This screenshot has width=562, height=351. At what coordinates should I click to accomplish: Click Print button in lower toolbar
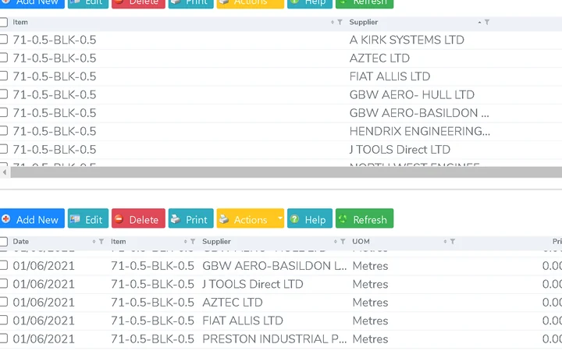click(190, 218)
